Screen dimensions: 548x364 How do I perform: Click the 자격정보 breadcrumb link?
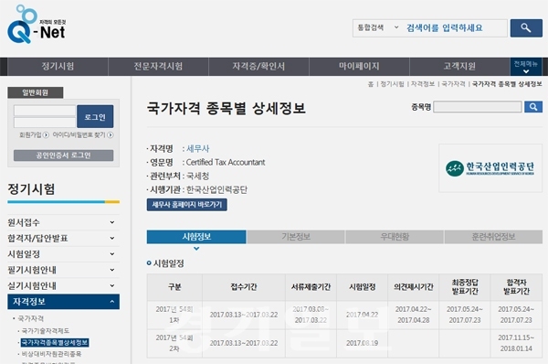(x=423, y=84)
